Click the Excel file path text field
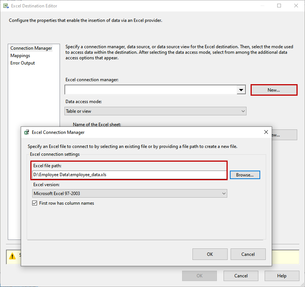This screenshot has width=305, height=287. pyautogui.click(x=129, y=175)
